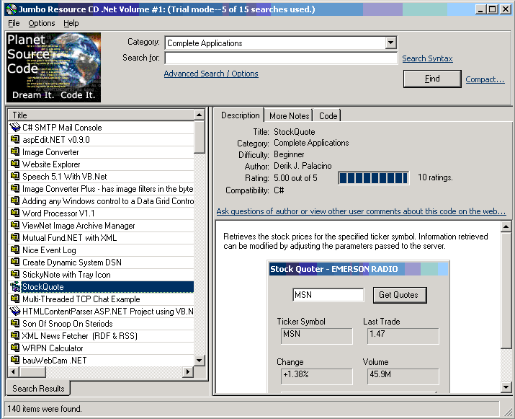515x419 pixels.
Task: Select the Search Results tab
Action: [x=38, y=389]
